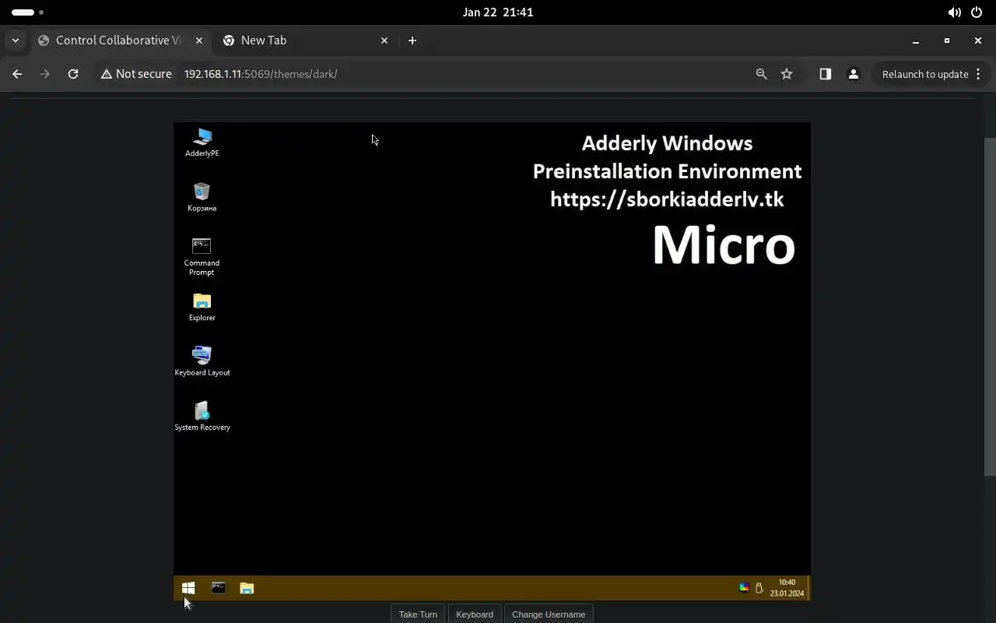
Task: Open the on-screen Keyboard button
Action: [x=475, y=614]
